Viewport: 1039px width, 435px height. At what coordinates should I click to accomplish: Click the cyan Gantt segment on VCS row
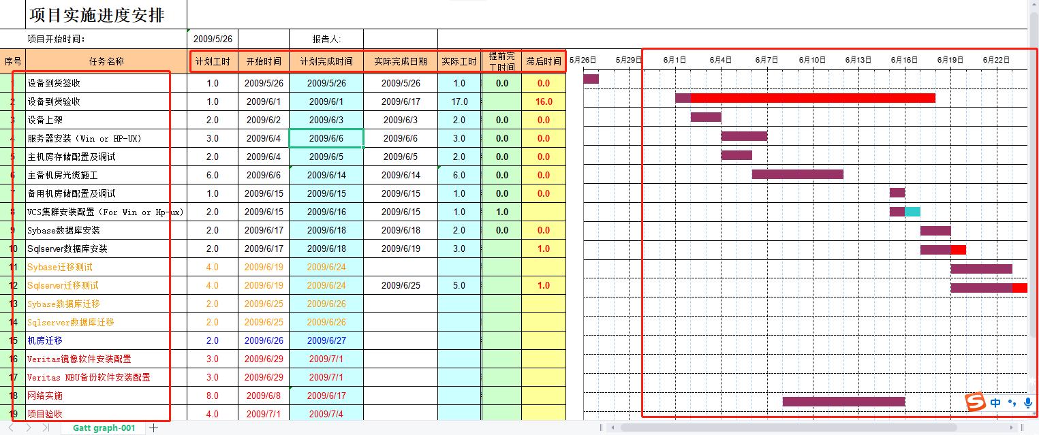pyautogui.click(x=912, y=212)
